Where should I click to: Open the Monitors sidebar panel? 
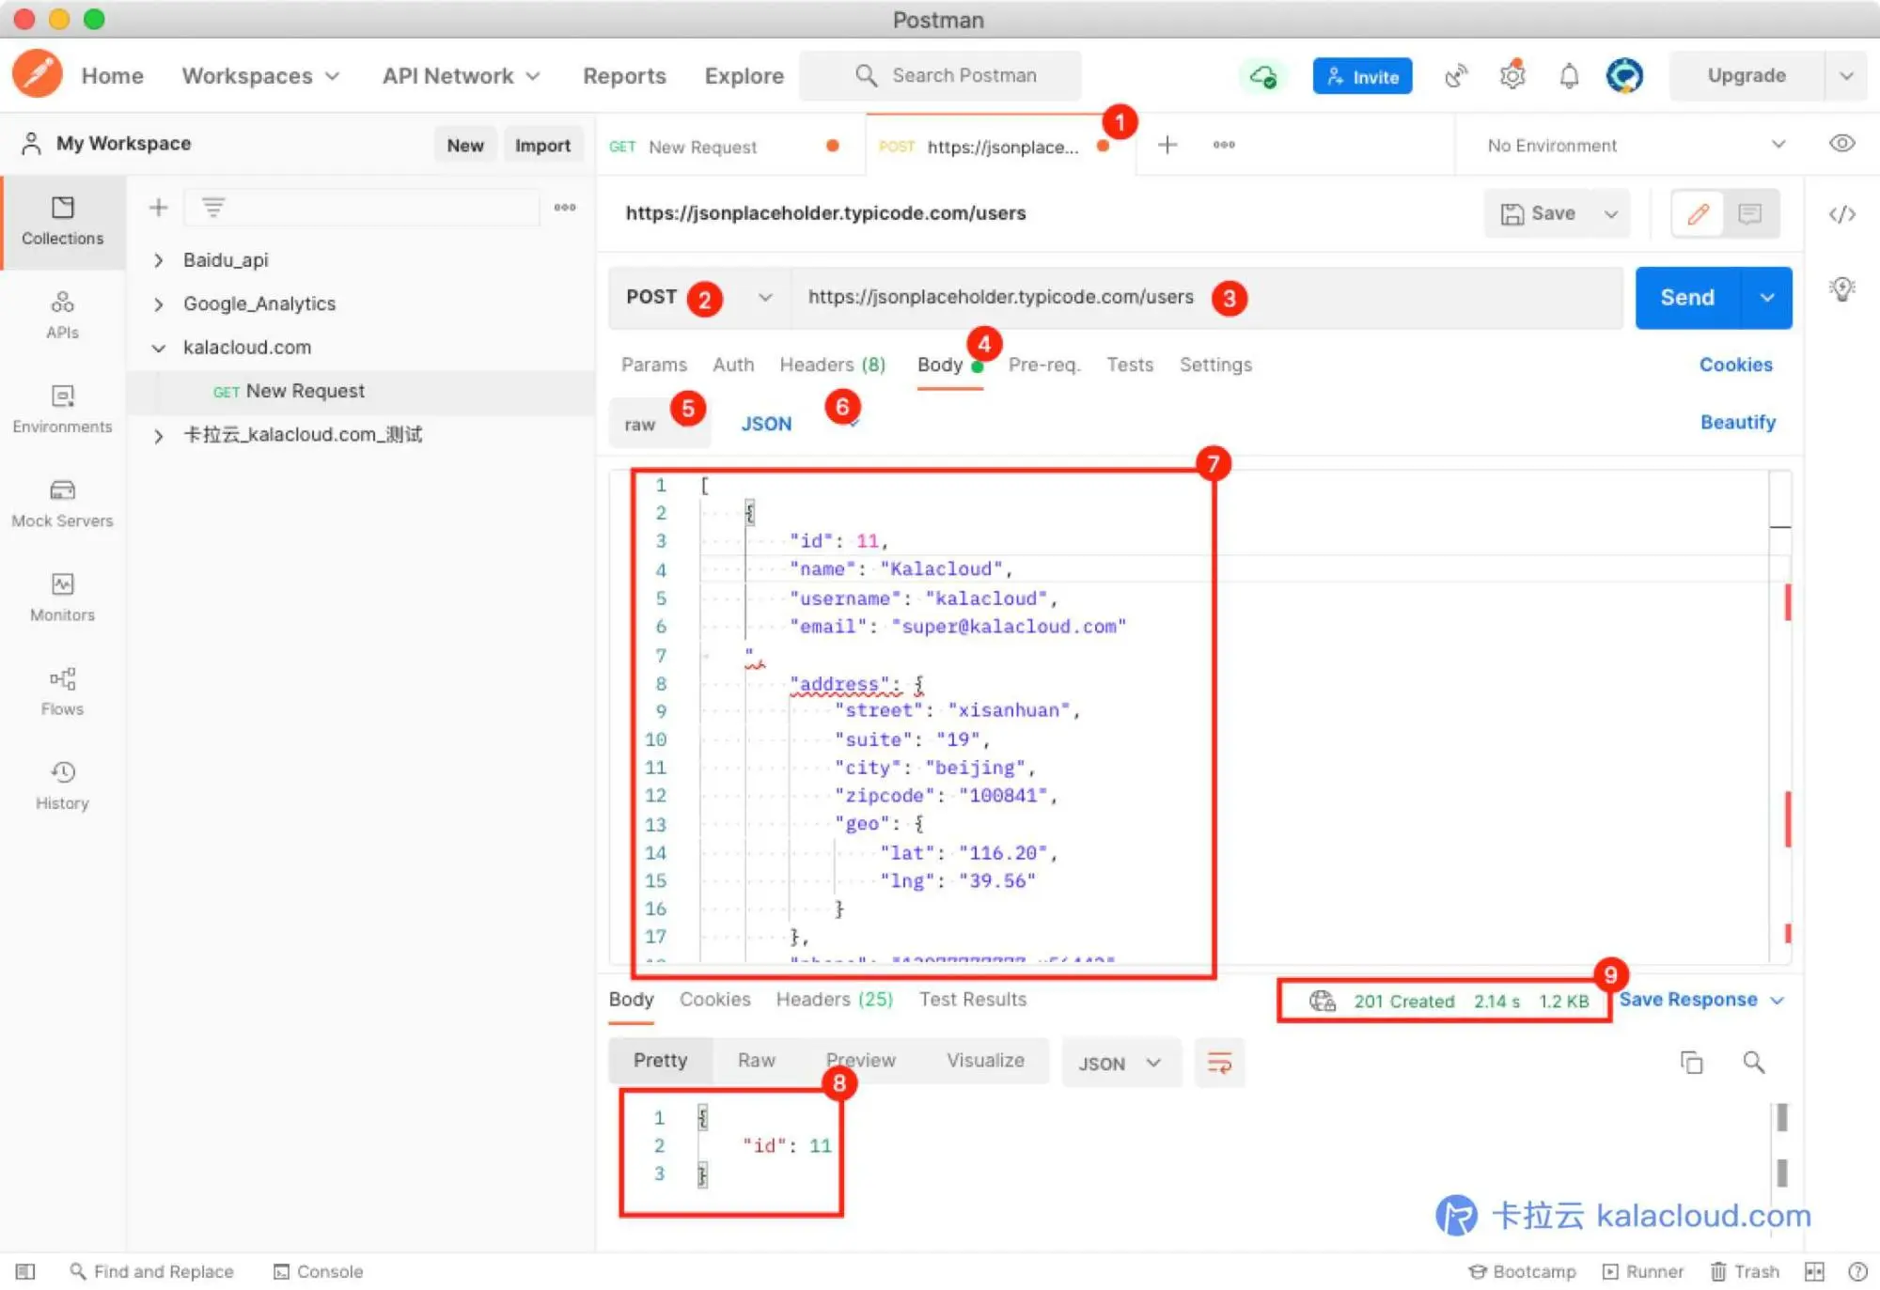(62, 598)
